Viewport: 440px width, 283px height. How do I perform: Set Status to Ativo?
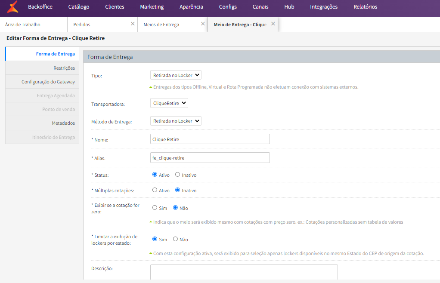coord(155,175)
